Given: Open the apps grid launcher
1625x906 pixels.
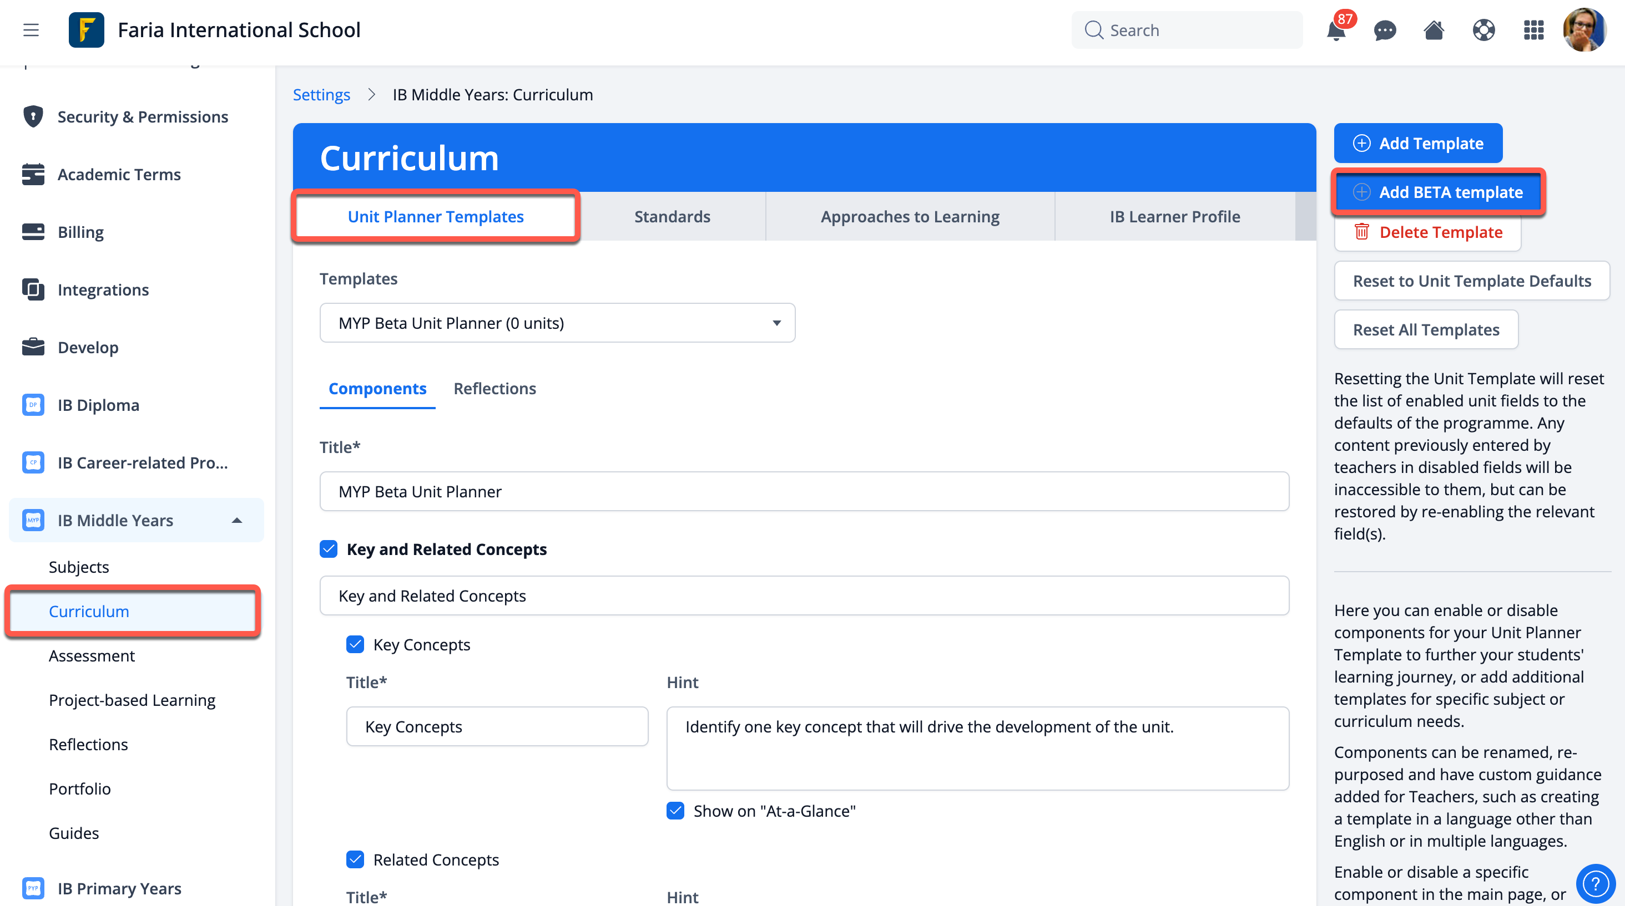Looking at the screenshot, I should pyautogui.click(x=1533, y=30).
